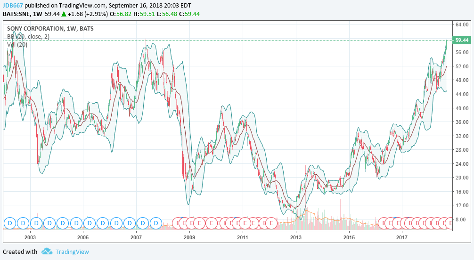This screenshot has width=474, height=260.
Task: Select the Vol (20) indicator label
Action: (17, 45)
